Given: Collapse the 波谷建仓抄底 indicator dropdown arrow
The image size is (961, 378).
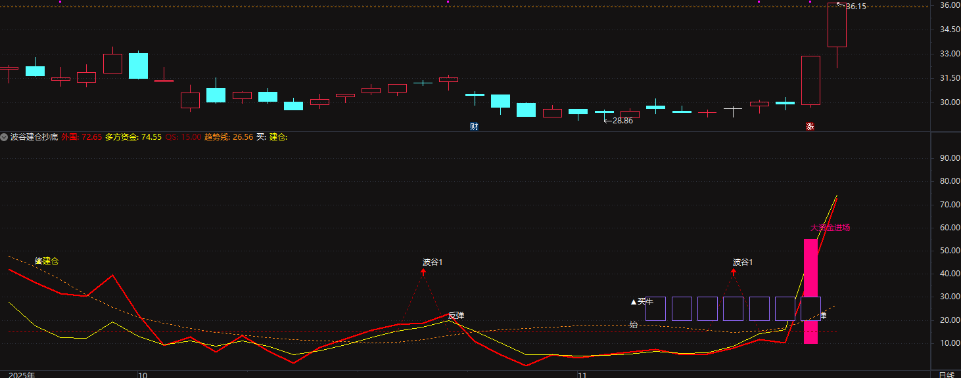Looking at the screenshot, I should [5, 137].
